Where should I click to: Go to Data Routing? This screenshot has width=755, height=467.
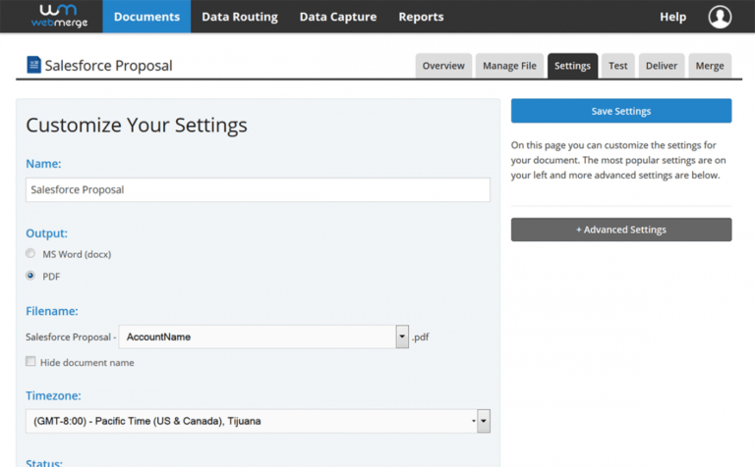(240, 17)
